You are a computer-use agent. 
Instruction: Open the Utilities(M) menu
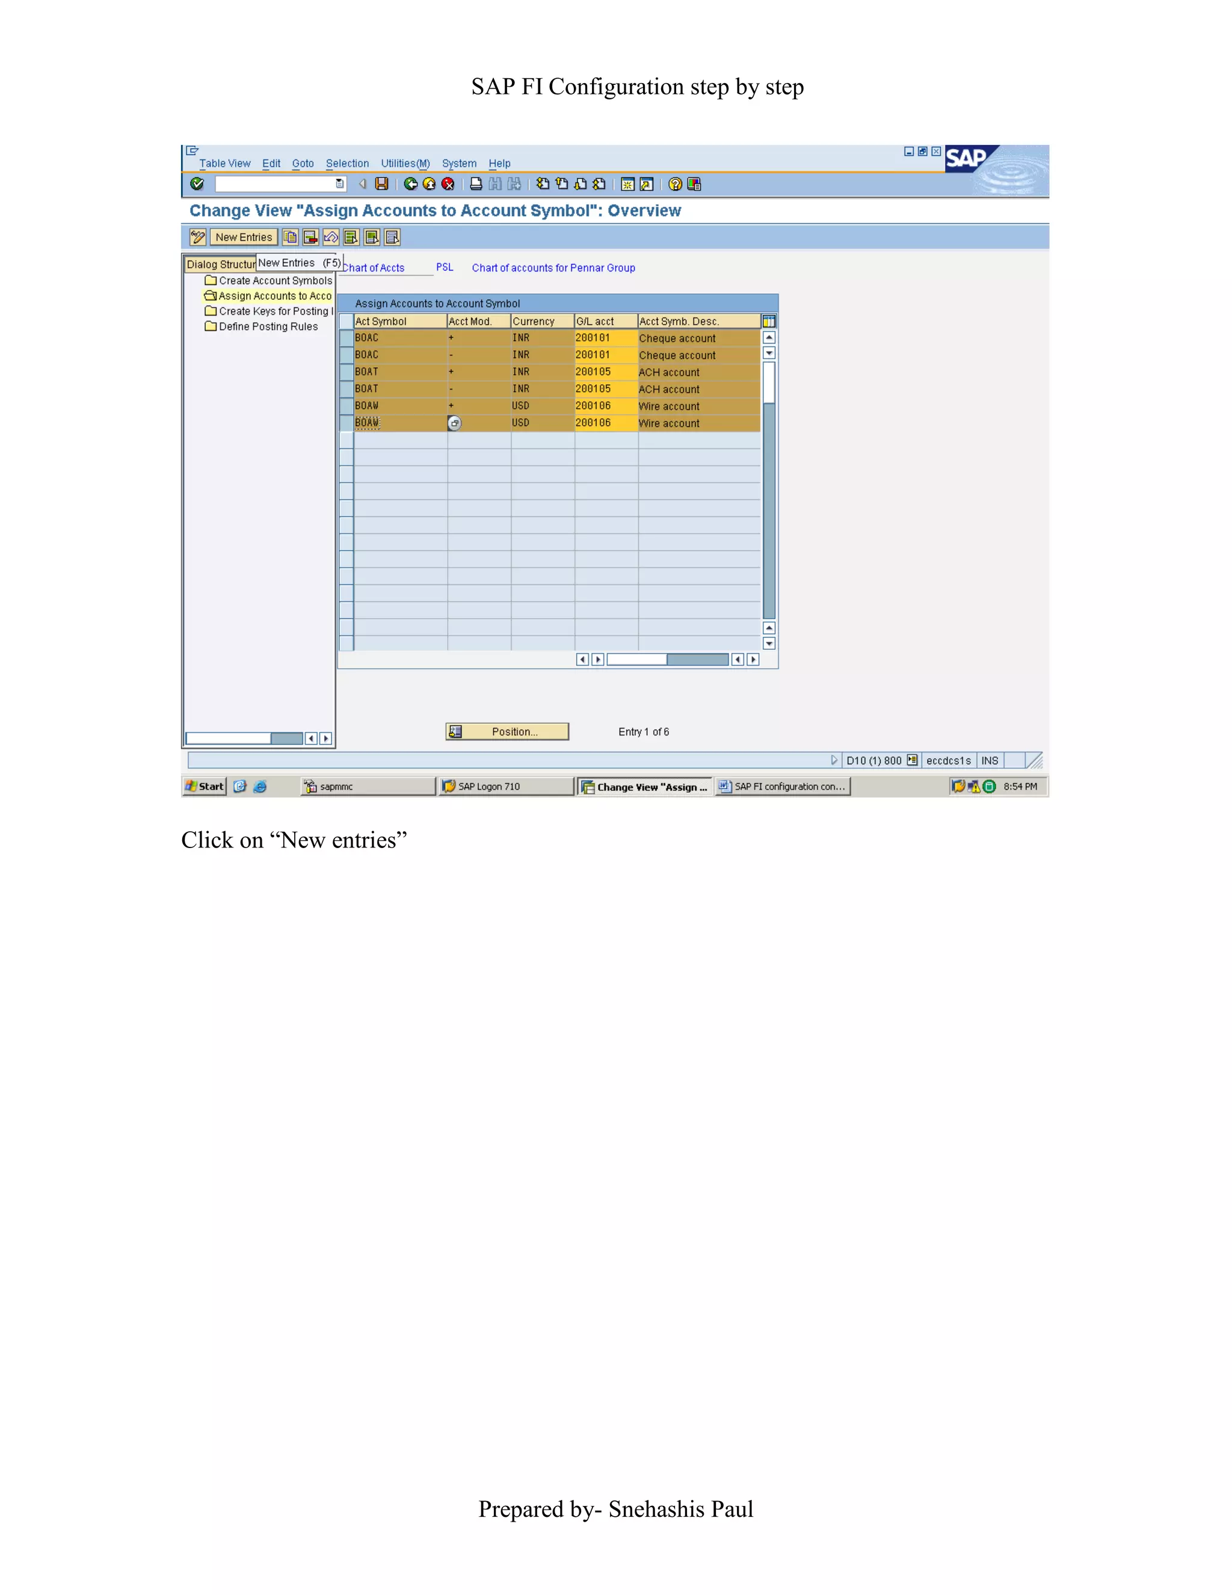pyautogui.click(x=405, y=164)
